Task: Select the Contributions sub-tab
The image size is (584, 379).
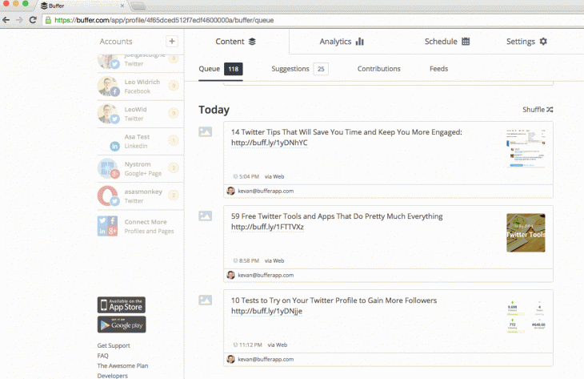Action: (x=378, y=69)
